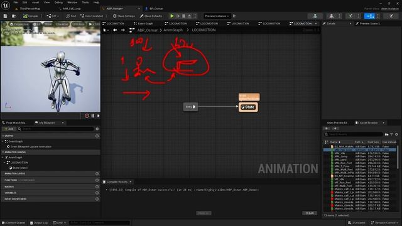Click Hide Unrelated in toolbar

pos(92,16)
